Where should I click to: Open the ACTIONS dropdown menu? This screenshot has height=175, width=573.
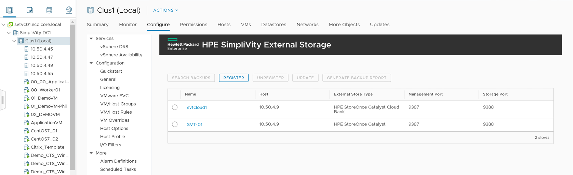(165, 10)
